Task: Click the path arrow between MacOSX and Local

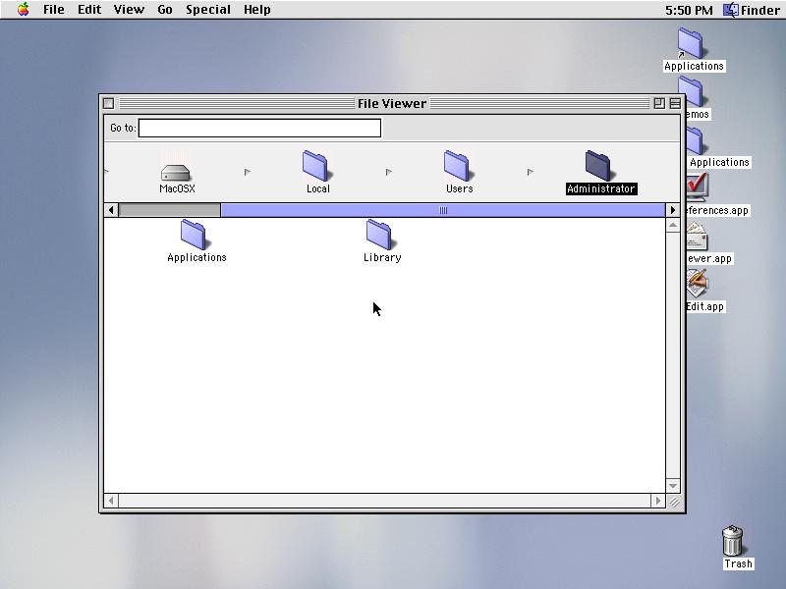Action: coord(248,173)
